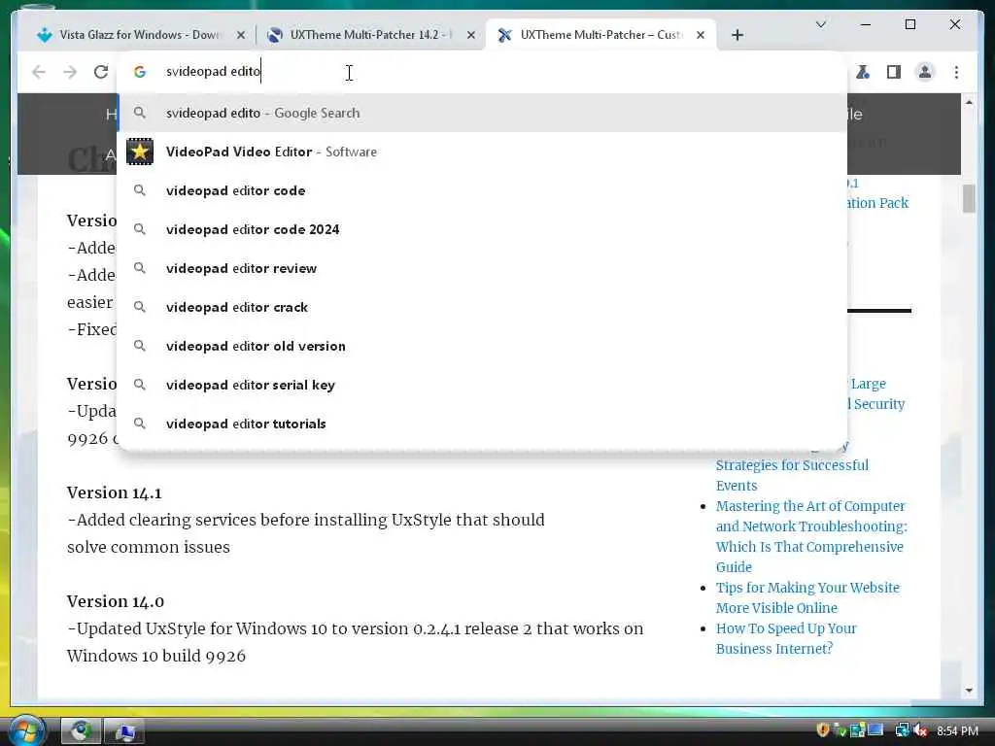Click the 'Version 14.0' heading text
This screenshot has width=995, height=746.
click(116, 601)
